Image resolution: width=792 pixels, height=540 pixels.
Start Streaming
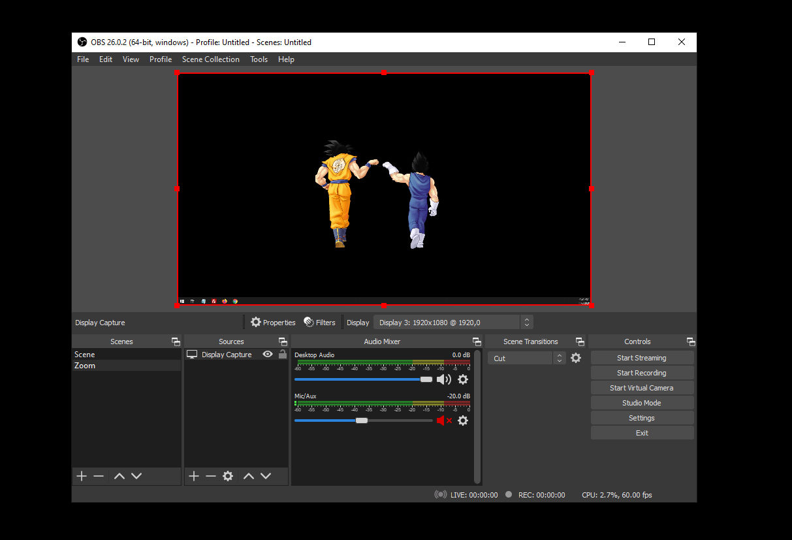tap(642, 357)
